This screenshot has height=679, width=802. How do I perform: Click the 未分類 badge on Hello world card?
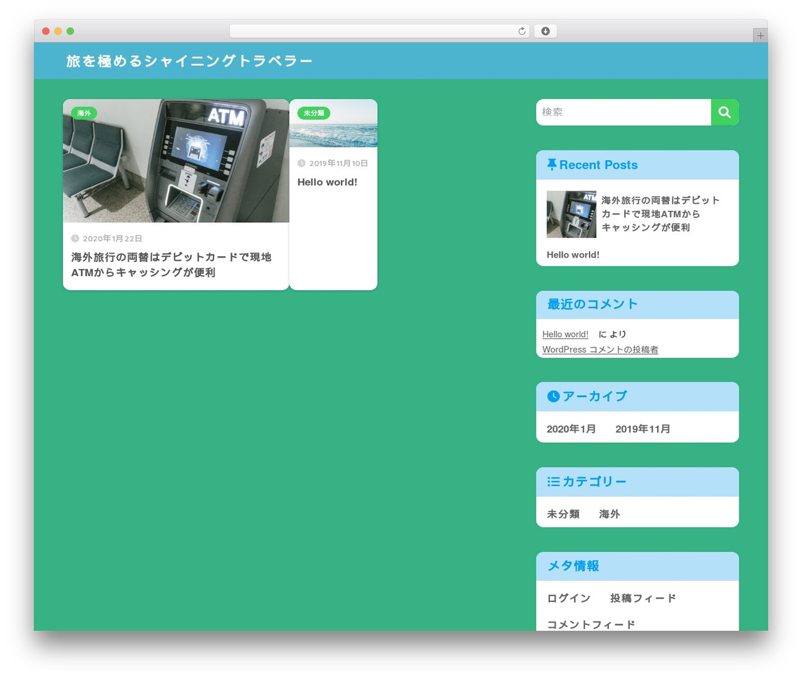click(x=314, y=113)
